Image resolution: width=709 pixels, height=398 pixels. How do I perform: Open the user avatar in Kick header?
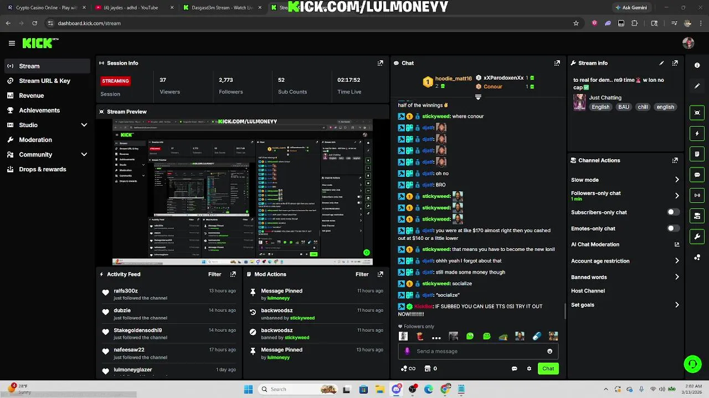[688, 43]
